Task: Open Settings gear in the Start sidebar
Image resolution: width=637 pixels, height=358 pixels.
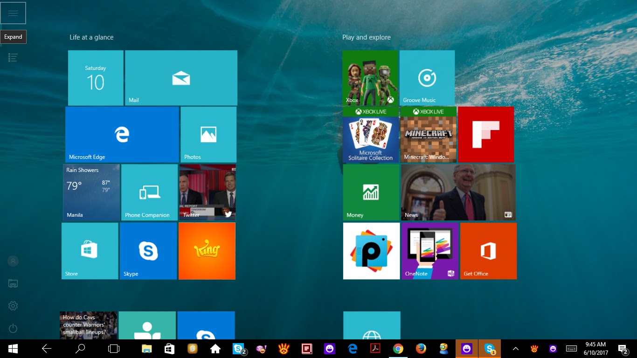Action: [13, 306]
